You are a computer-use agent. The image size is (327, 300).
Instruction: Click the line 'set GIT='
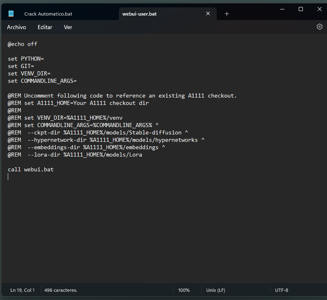coord(21,66)
